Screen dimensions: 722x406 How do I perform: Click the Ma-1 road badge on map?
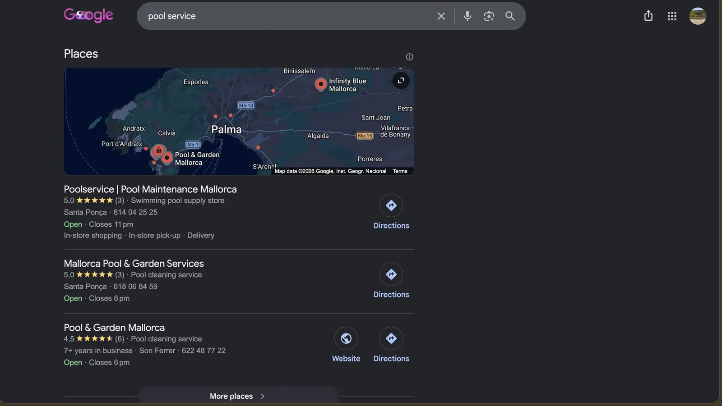pos(193,145)
